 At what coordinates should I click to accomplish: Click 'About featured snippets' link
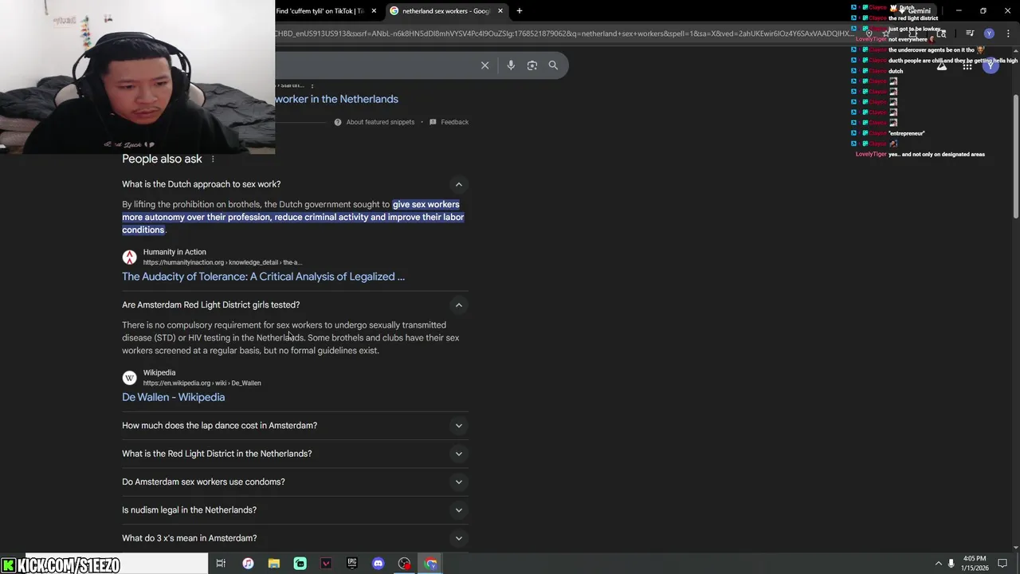(x=380, y=122)
